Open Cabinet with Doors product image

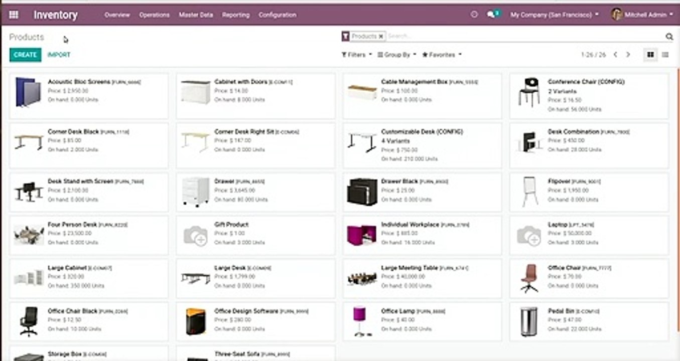pos(196,92)
